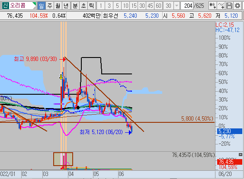
Task: Switch to the 월 monthly period
Action: (x=58, y=6)
